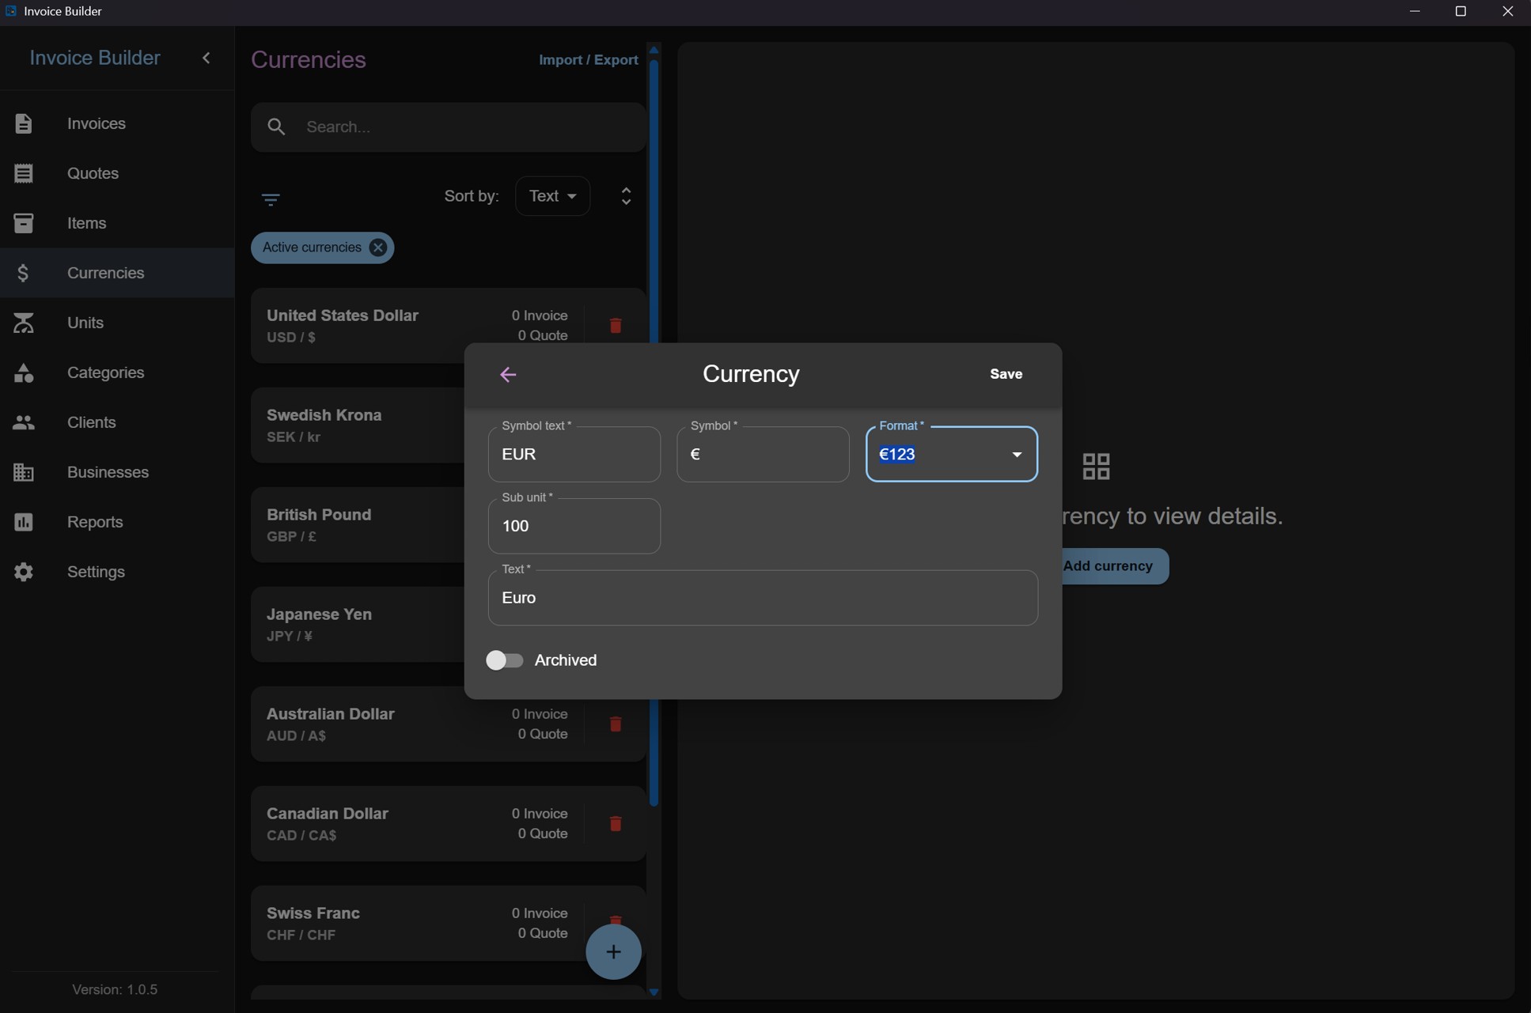The image size is (1531, 1013).
Task: Delete the Australian Dollar currency
Action: click(x=616, y=724)
